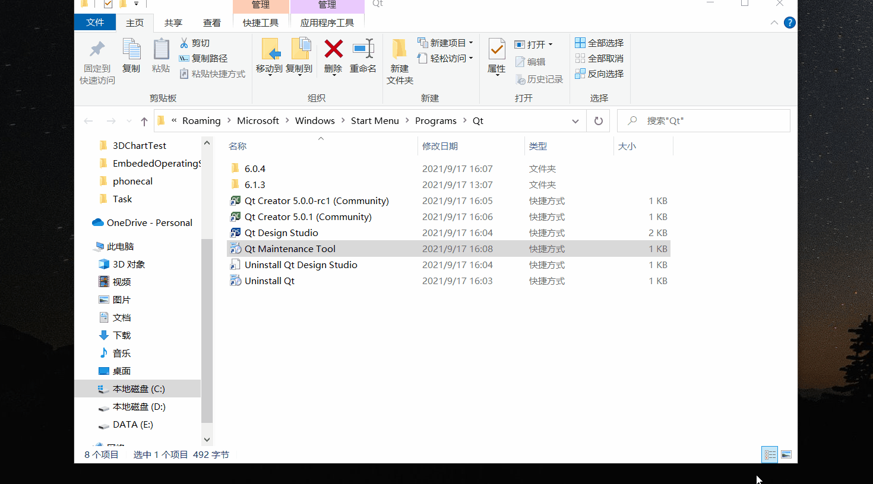
Task: Open the Shortcut Tools (快捷工具) tab
Action: tap(261, 23)
